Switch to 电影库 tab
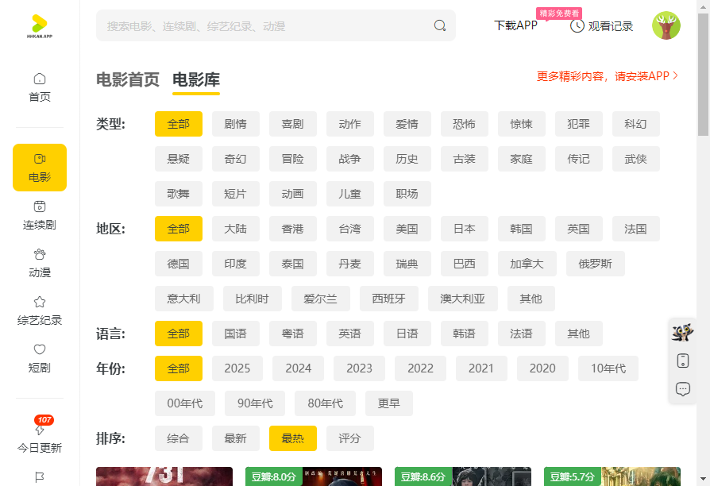The height and width of the screenshot is (486, 710). [196, 79]
